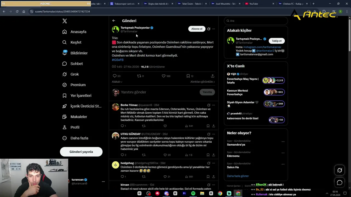Screen dimensions: 351x197
Task: Open more options on hedgehog's reply
Action: click(214, 163)
